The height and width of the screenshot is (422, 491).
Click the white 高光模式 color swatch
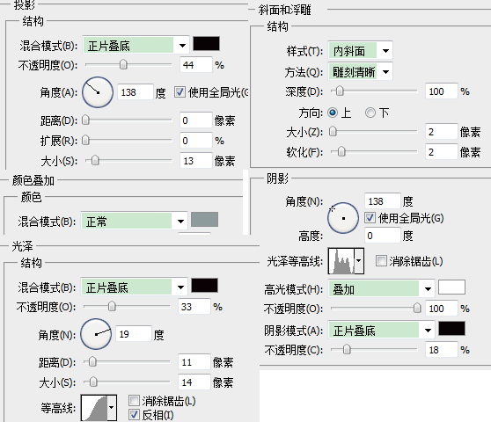[451, 287]
